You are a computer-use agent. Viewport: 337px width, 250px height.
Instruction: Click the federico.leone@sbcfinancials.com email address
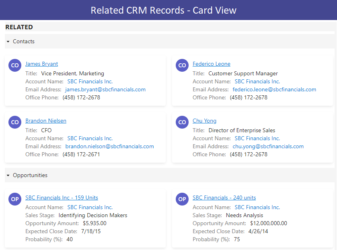click(274, 89)
